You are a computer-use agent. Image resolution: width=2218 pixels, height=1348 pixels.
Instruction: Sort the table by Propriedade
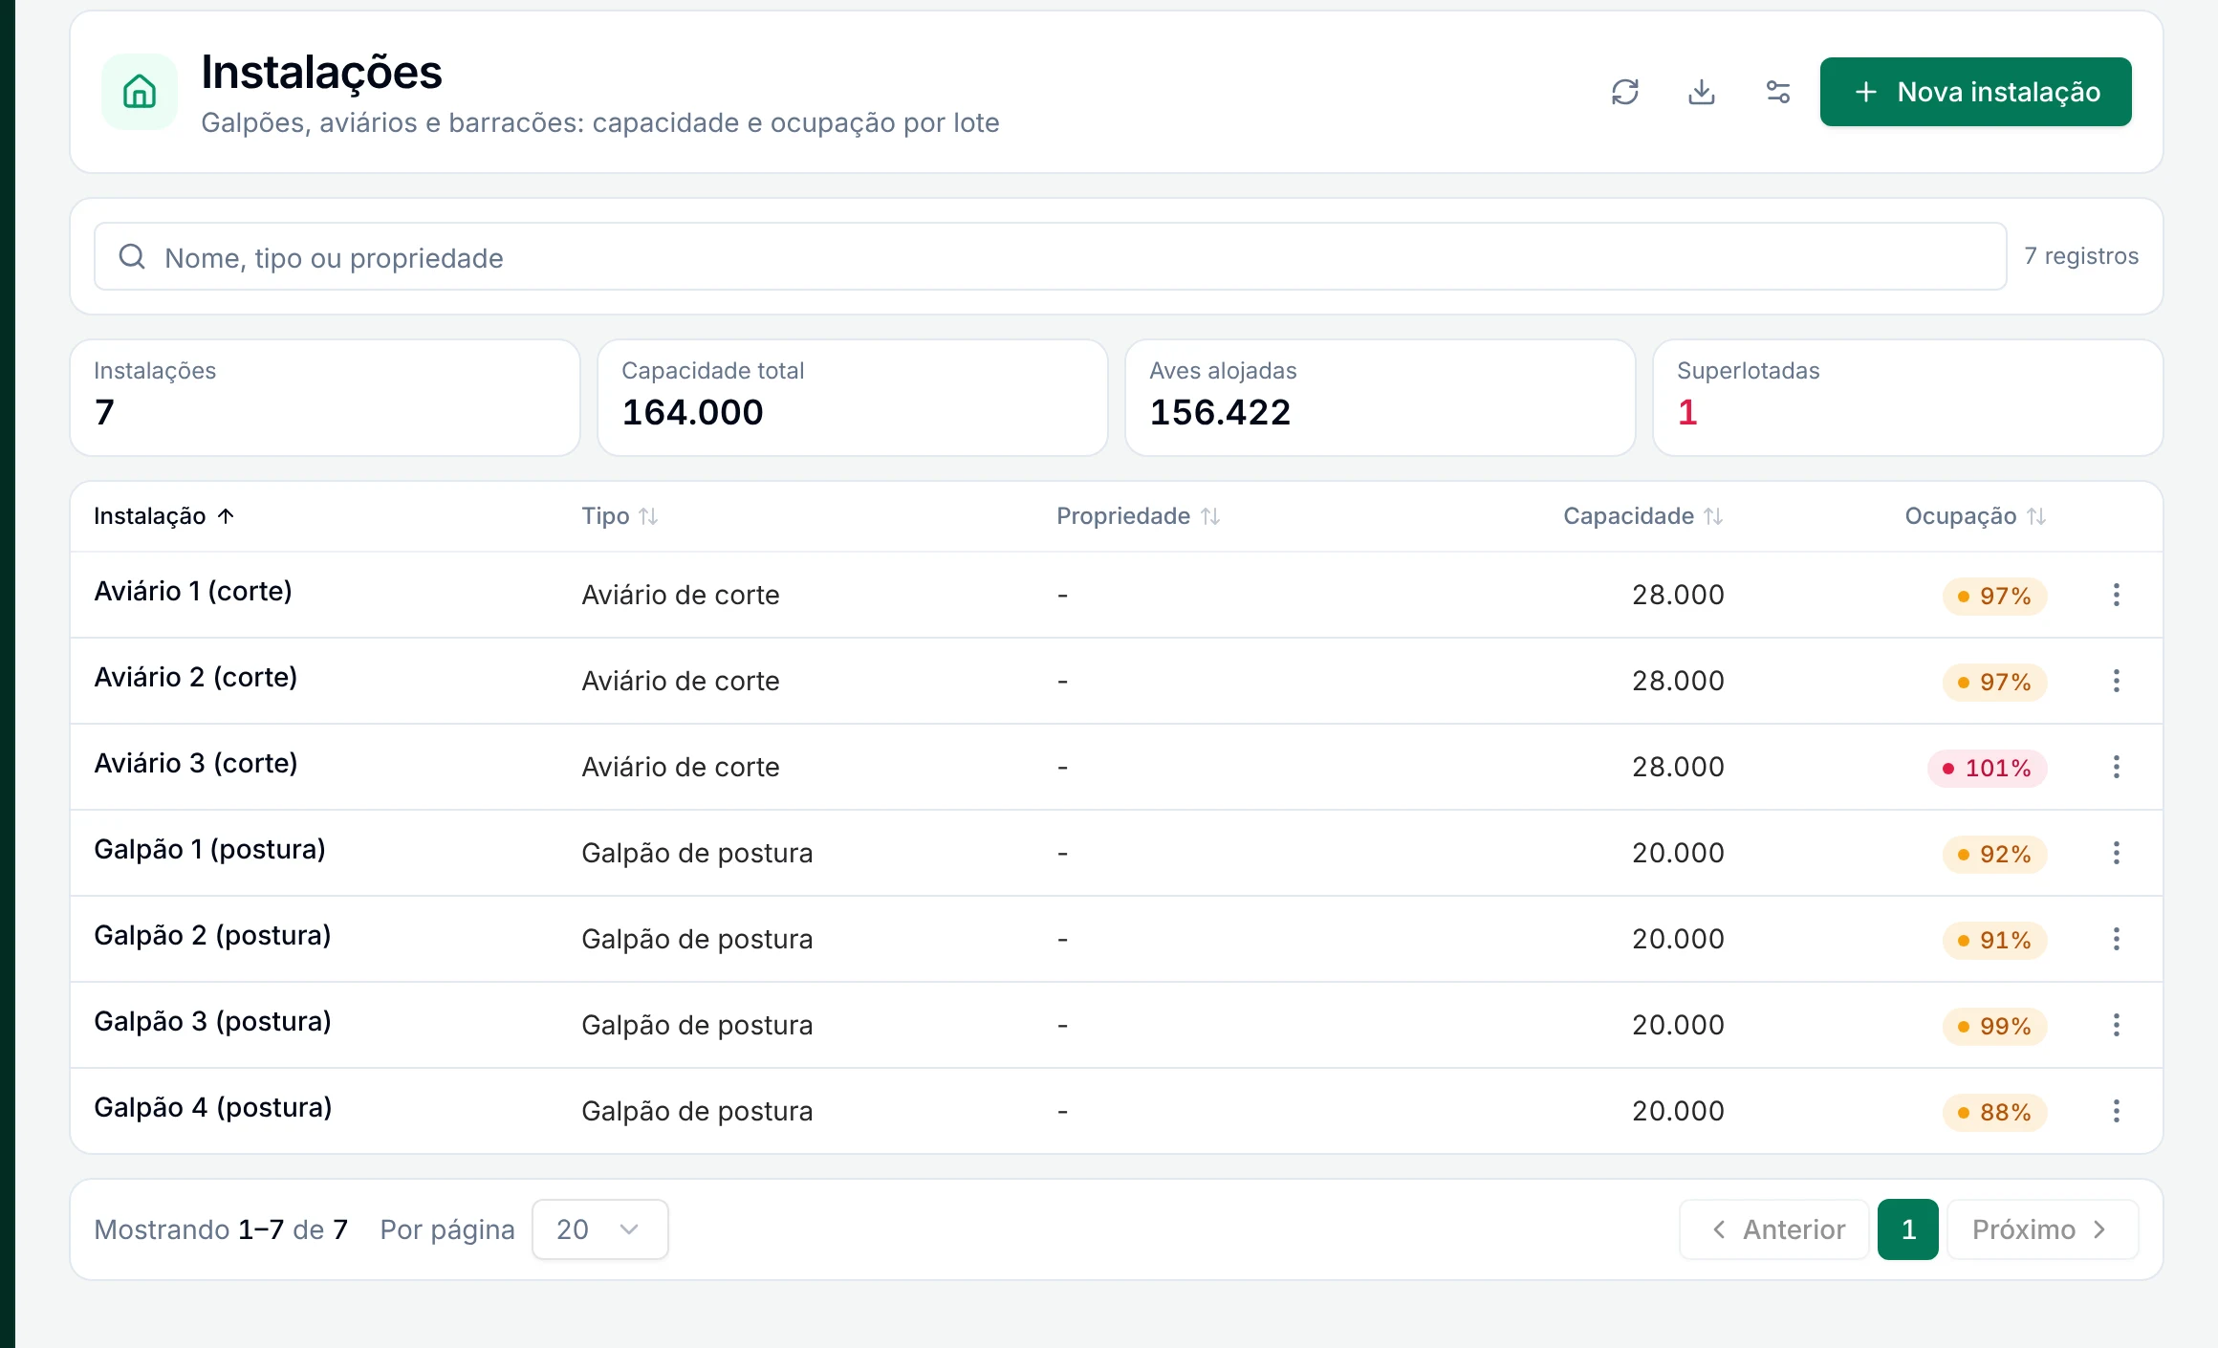pos(1139,516)
